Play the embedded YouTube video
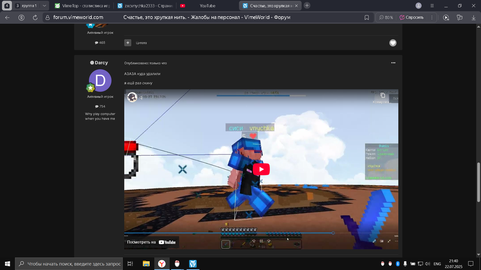481x270 pixels. [261, 169]
